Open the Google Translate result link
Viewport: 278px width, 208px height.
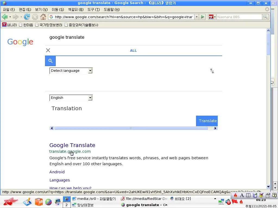click(x=72, y=145)
